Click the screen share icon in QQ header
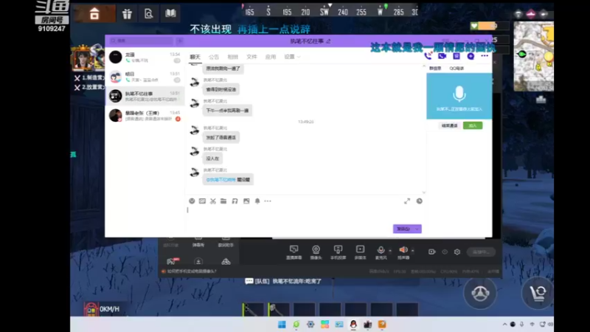The height and width of the screenshot is (332, 590). coord(457,56)
